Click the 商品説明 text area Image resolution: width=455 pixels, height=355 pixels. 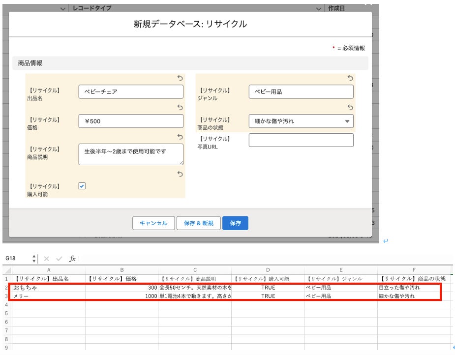[x=131, y=154]
